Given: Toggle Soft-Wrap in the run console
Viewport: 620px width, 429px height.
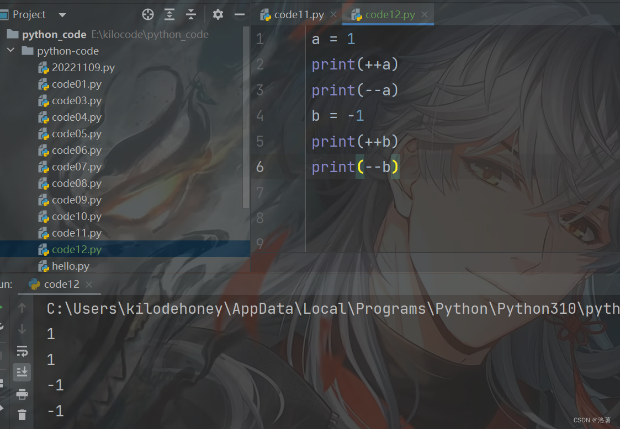Looking at the screenshot, I should 22,351.
